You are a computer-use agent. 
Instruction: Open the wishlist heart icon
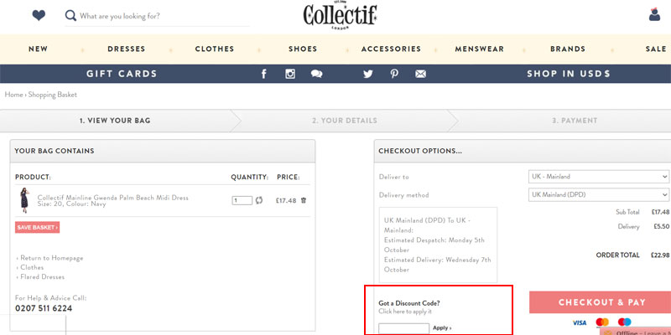pos(39,16)
